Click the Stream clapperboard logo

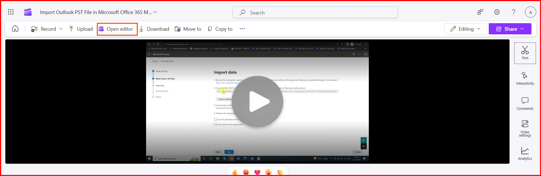click(28, 12)
